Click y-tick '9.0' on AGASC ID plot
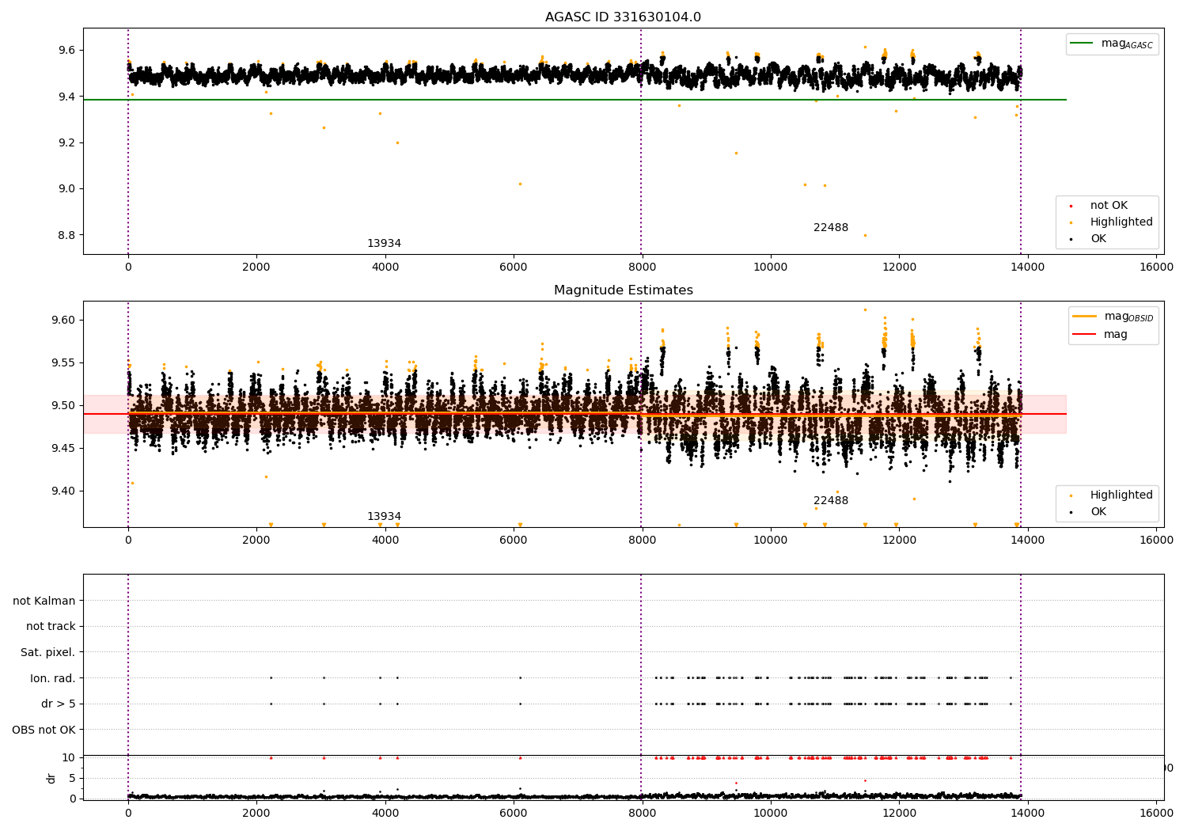The height and width of the screenshot is (831, 1187). pyautogui.click(x=67, y=189)
